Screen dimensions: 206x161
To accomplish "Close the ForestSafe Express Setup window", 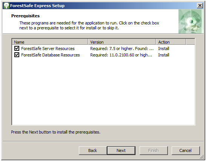I will [200, 6].
